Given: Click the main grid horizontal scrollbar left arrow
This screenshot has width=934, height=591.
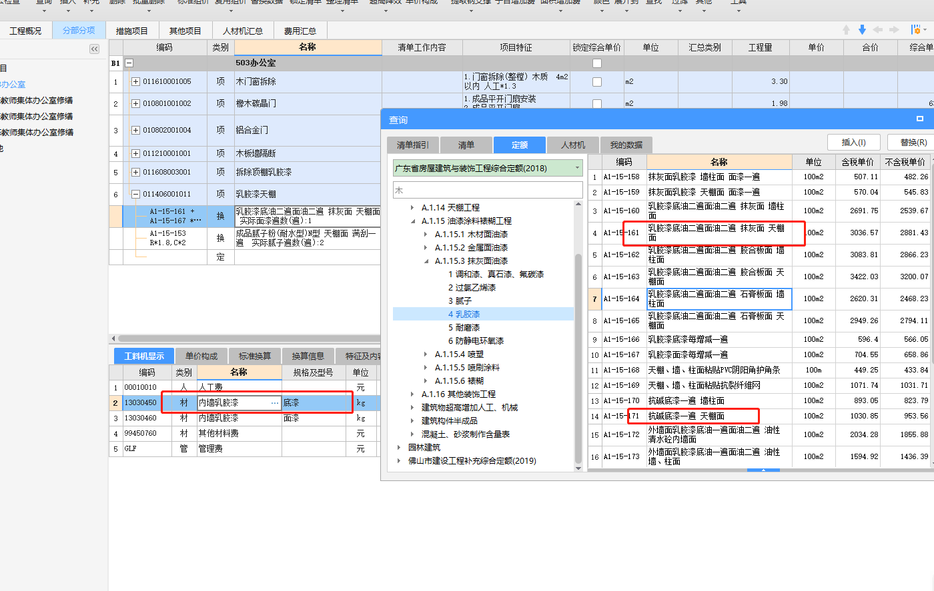Looking at the screenshot, I should (113, 338).
